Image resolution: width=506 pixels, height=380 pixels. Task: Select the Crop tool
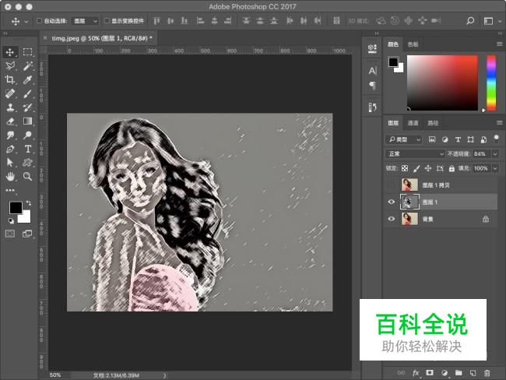[10, 79]
